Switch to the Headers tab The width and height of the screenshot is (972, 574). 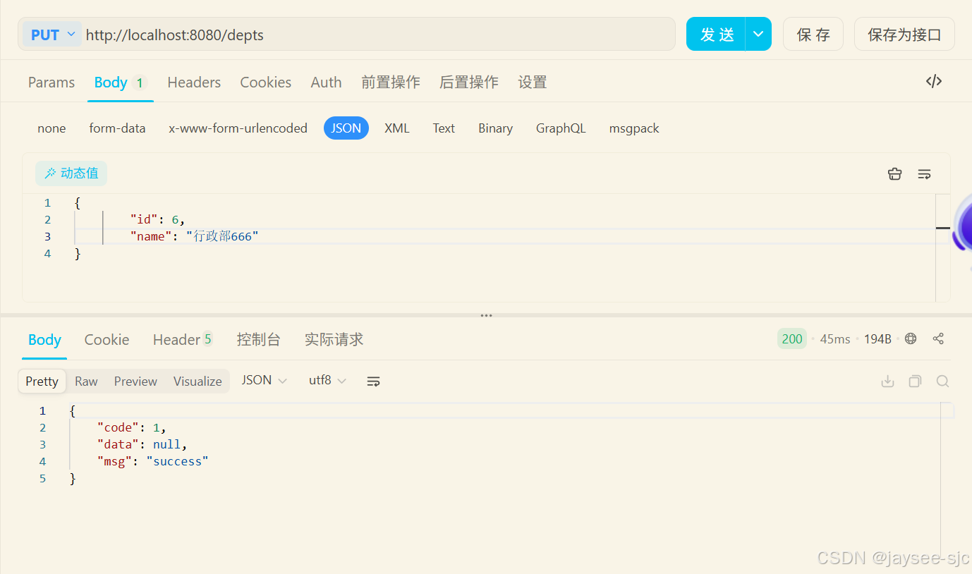[194, 83]
